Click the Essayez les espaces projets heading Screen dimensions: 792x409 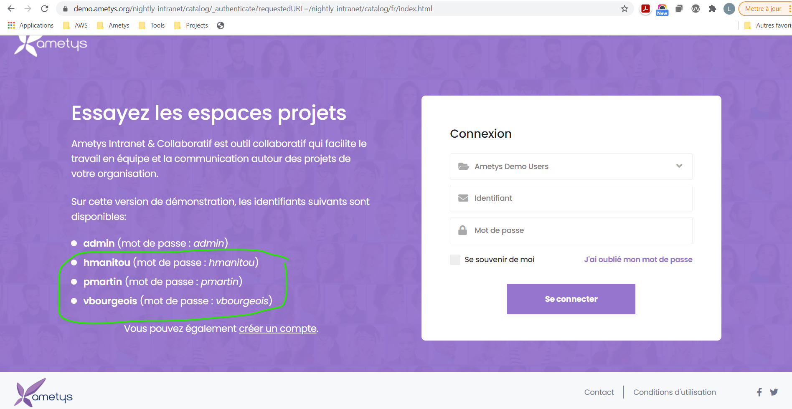209,113
